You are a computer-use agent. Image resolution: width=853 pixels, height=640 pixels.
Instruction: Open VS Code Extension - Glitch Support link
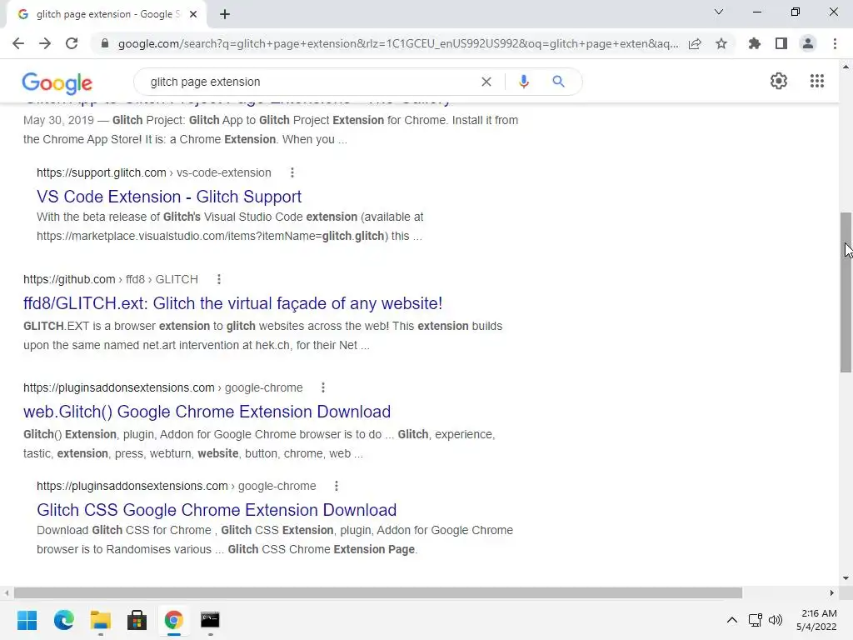[x=169, y=197]
